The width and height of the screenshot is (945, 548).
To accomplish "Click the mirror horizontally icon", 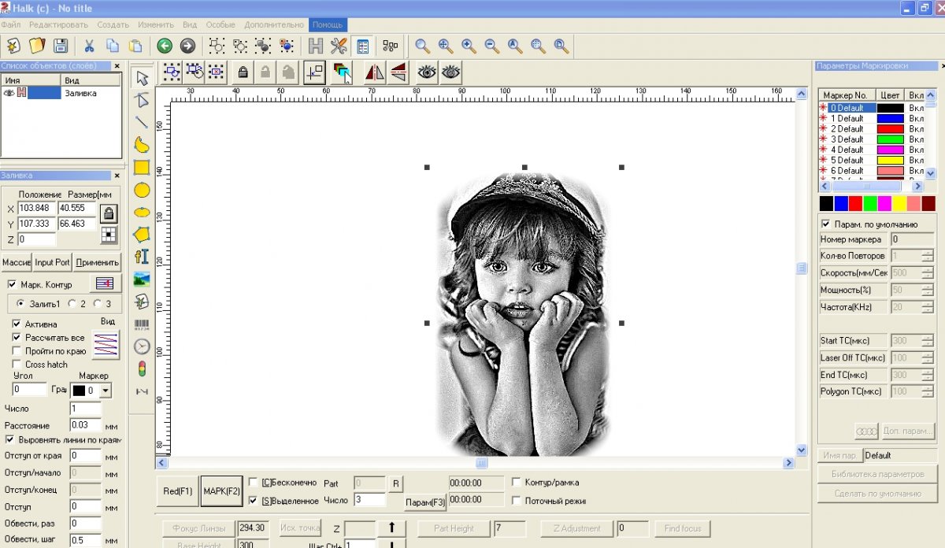I will coord(374,72).
